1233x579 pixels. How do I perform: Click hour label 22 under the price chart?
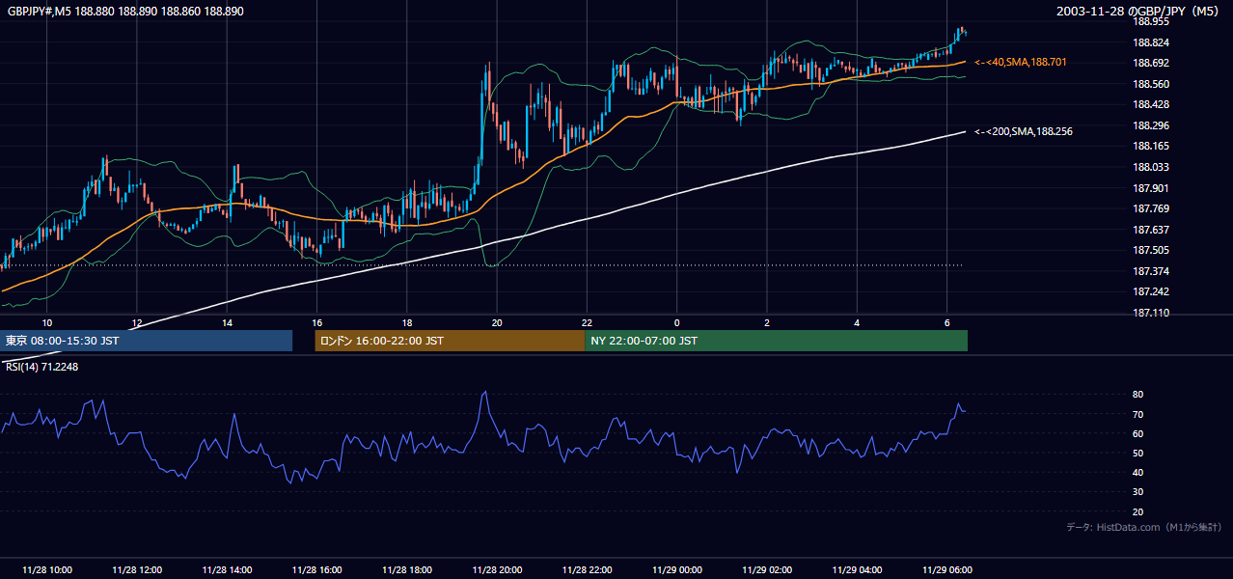(587, 322)
